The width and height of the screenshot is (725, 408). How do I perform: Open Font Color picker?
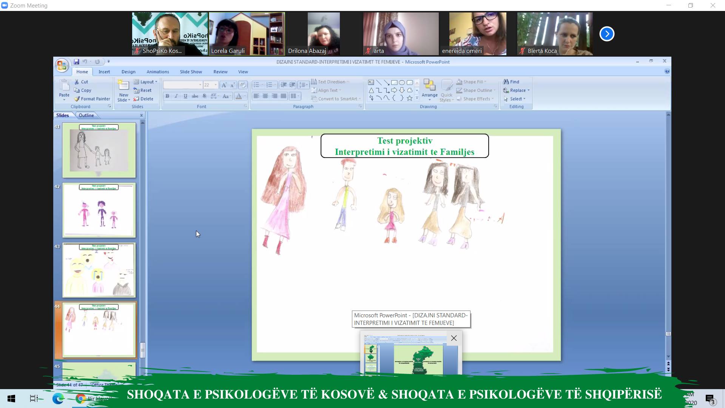click(240, 96)
